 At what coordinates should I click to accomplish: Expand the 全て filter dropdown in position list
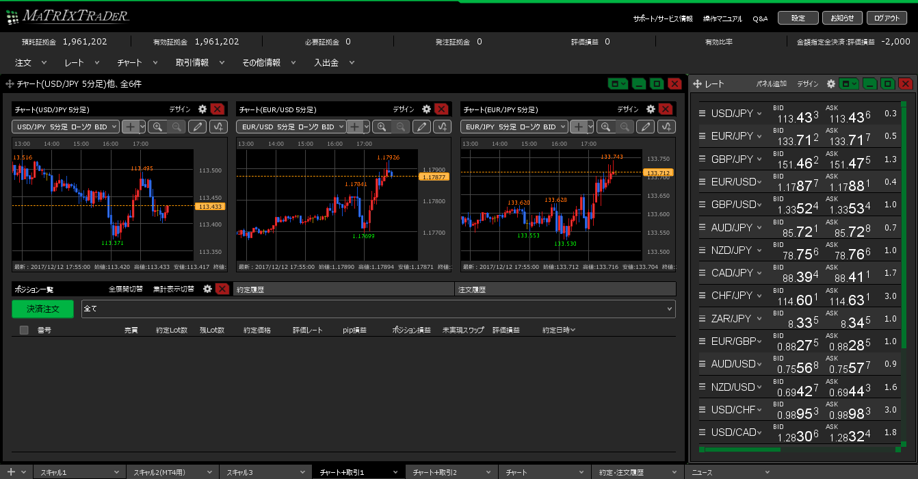[x=378, y=309]
